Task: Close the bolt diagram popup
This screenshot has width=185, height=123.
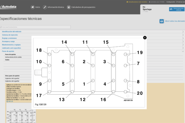Action: [145, 38]
